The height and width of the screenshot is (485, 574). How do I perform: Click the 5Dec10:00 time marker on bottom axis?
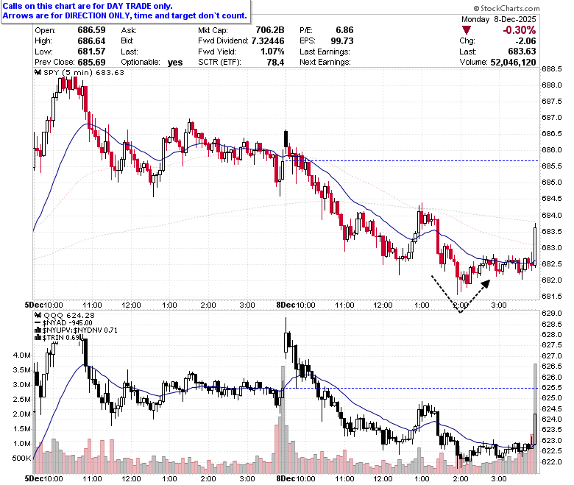(44, 478)
